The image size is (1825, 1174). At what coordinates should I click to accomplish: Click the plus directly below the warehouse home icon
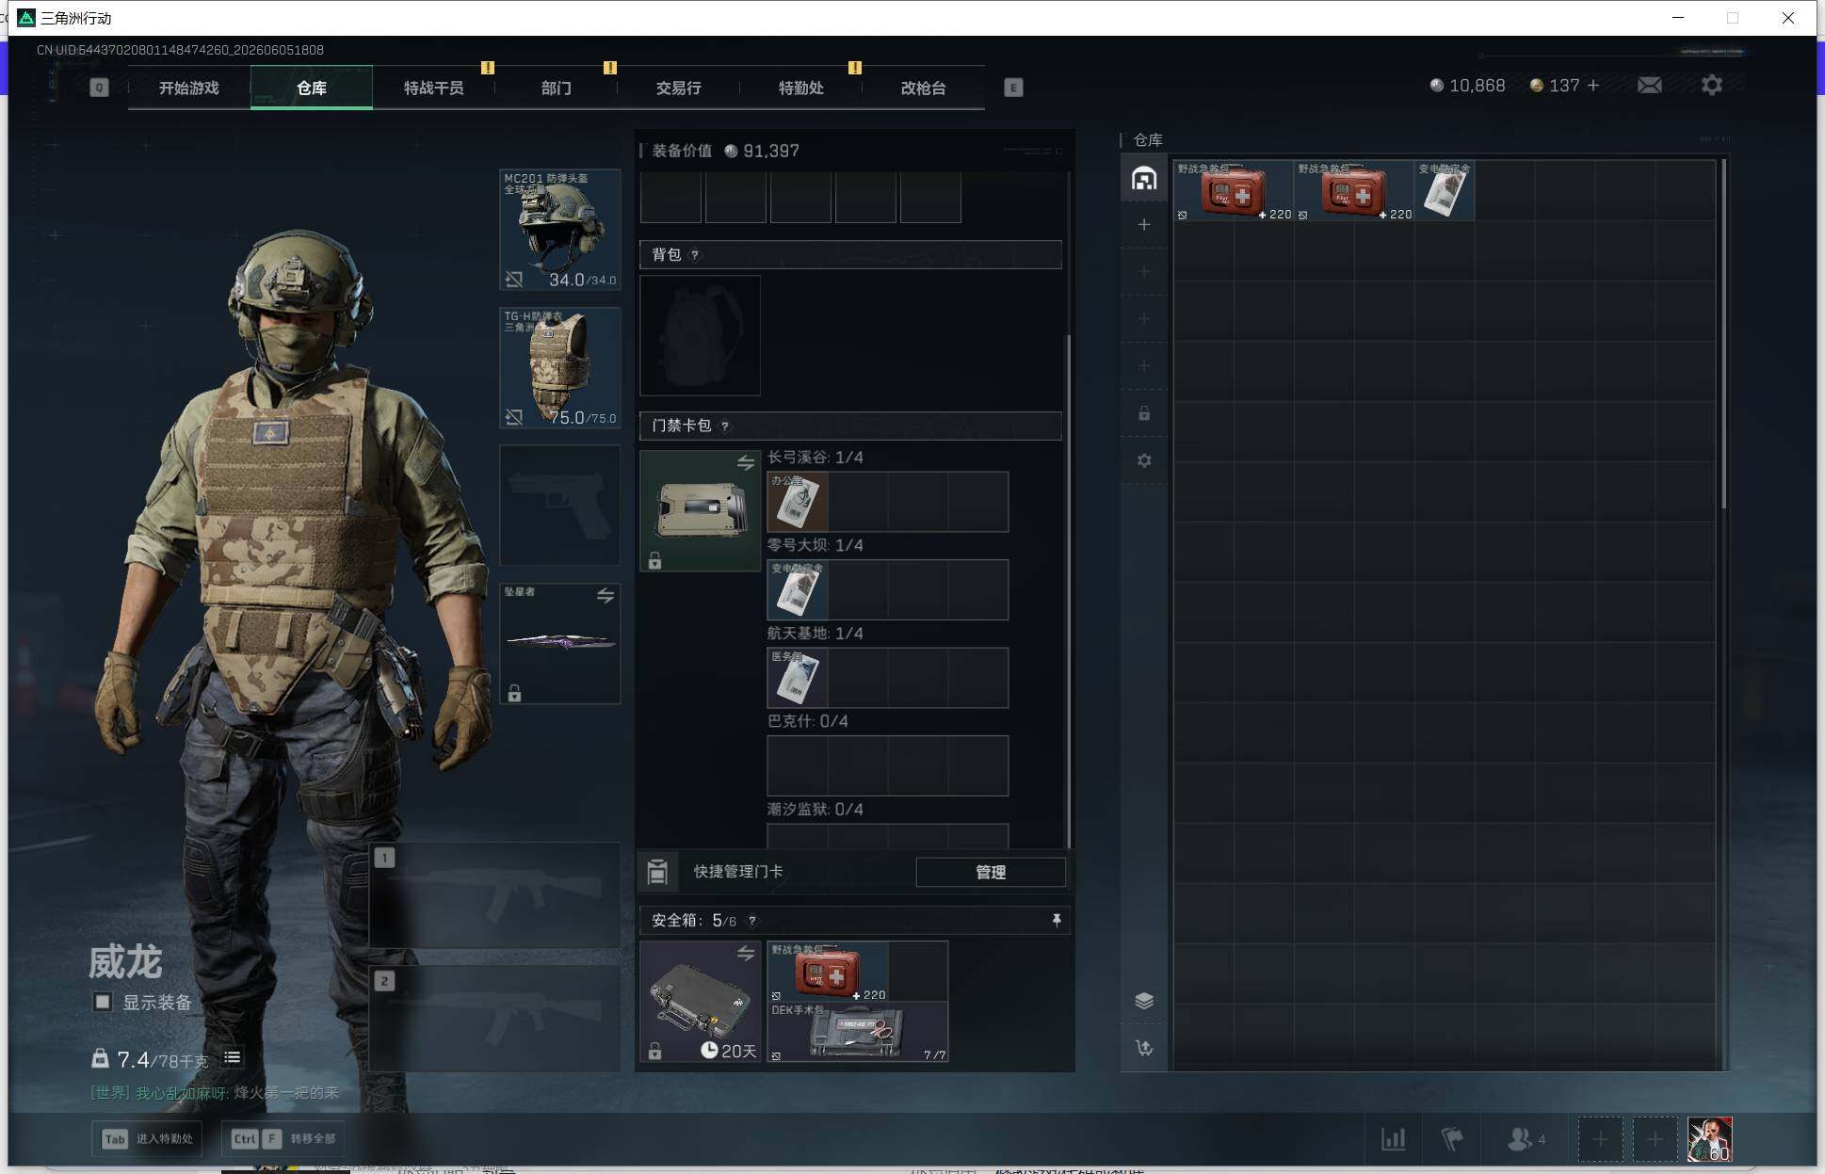click(x=1144, y=225)
